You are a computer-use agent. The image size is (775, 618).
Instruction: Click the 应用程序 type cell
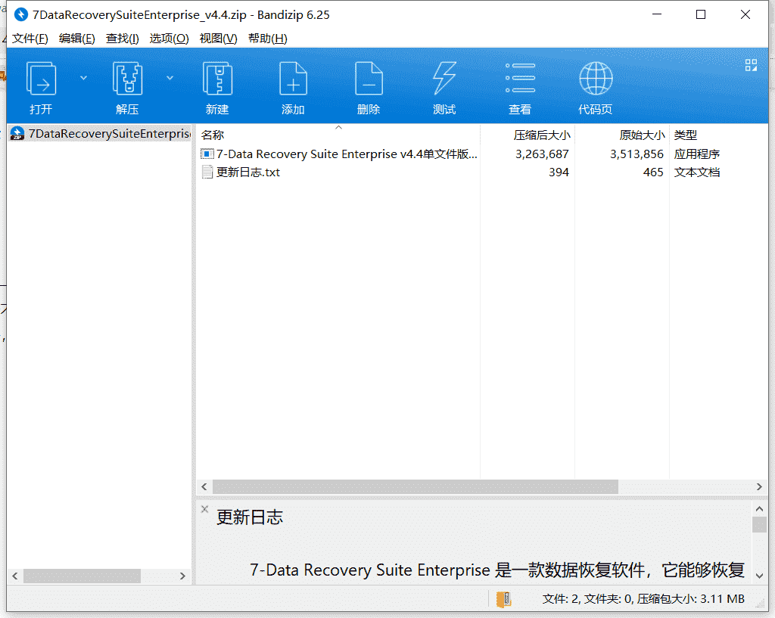[696, 154]
